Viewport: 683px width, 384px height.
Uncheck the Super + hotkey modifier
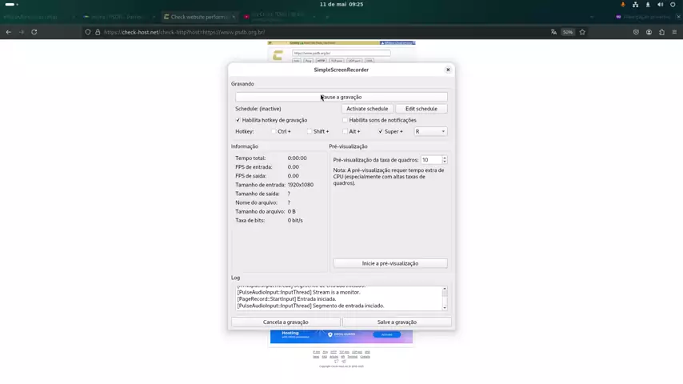[381, 131]
